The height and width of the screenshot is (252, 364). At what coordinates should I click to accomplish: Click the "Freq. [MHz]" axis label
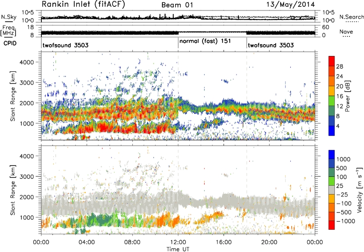point(9,31)
